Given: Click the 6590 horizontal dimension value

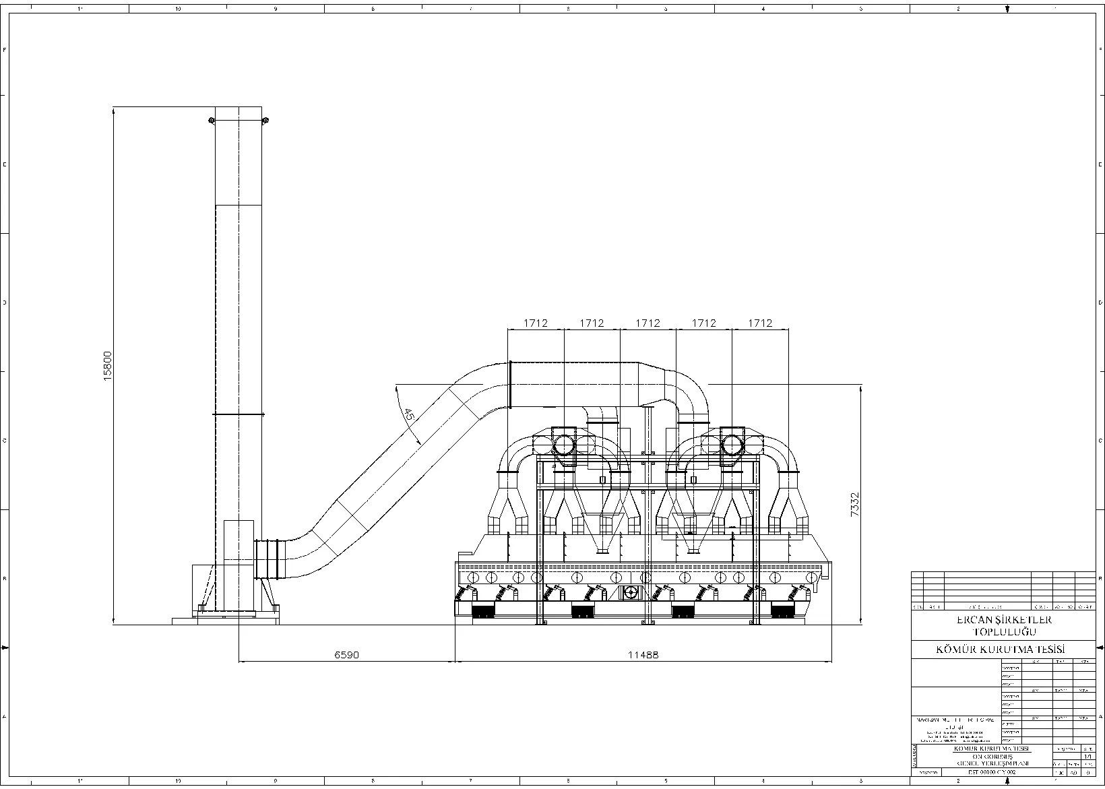Looking at the screenshot, I should 347,654.
